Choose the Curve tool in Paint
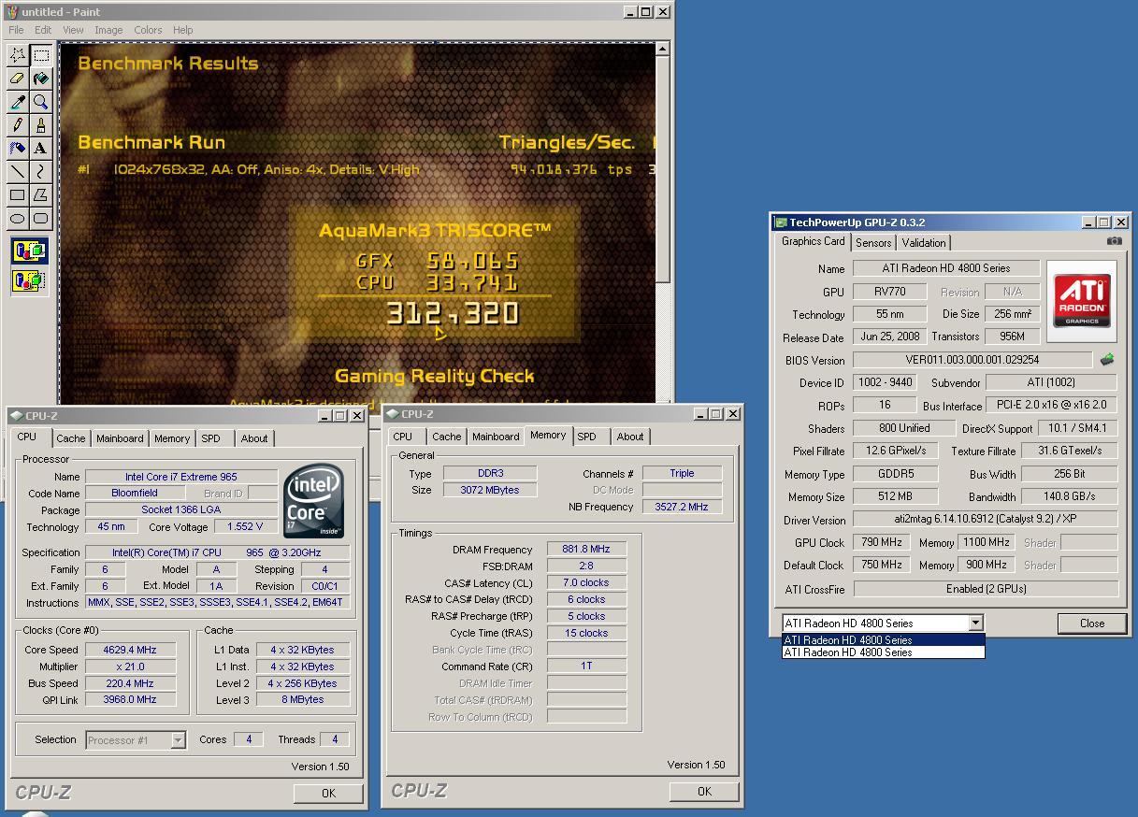 pyautogui.click(x=41, y=172)
